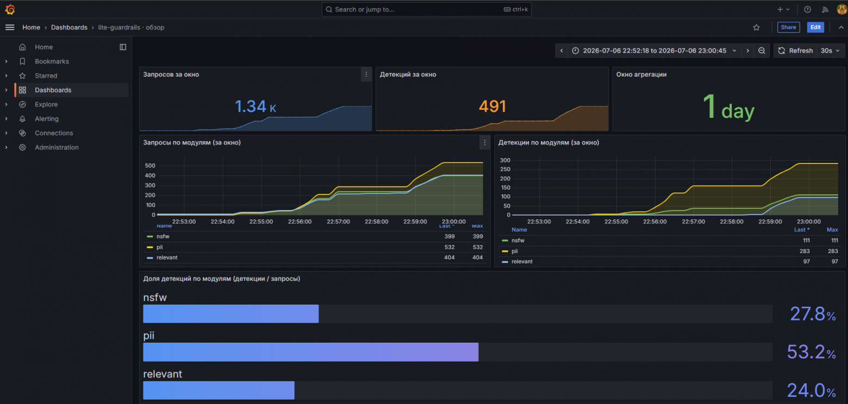848x404 pixels.
Task: Expand Alerting section in sidebar
Action: click(x=6, y=119)
